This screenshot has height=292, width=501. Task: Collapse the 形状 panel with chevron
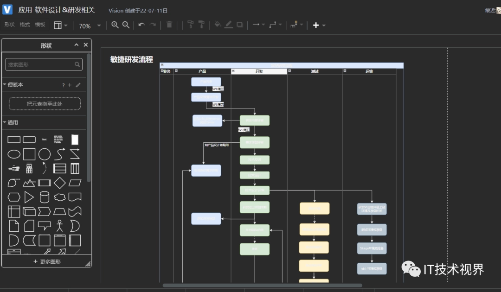(x=77, y=45)
